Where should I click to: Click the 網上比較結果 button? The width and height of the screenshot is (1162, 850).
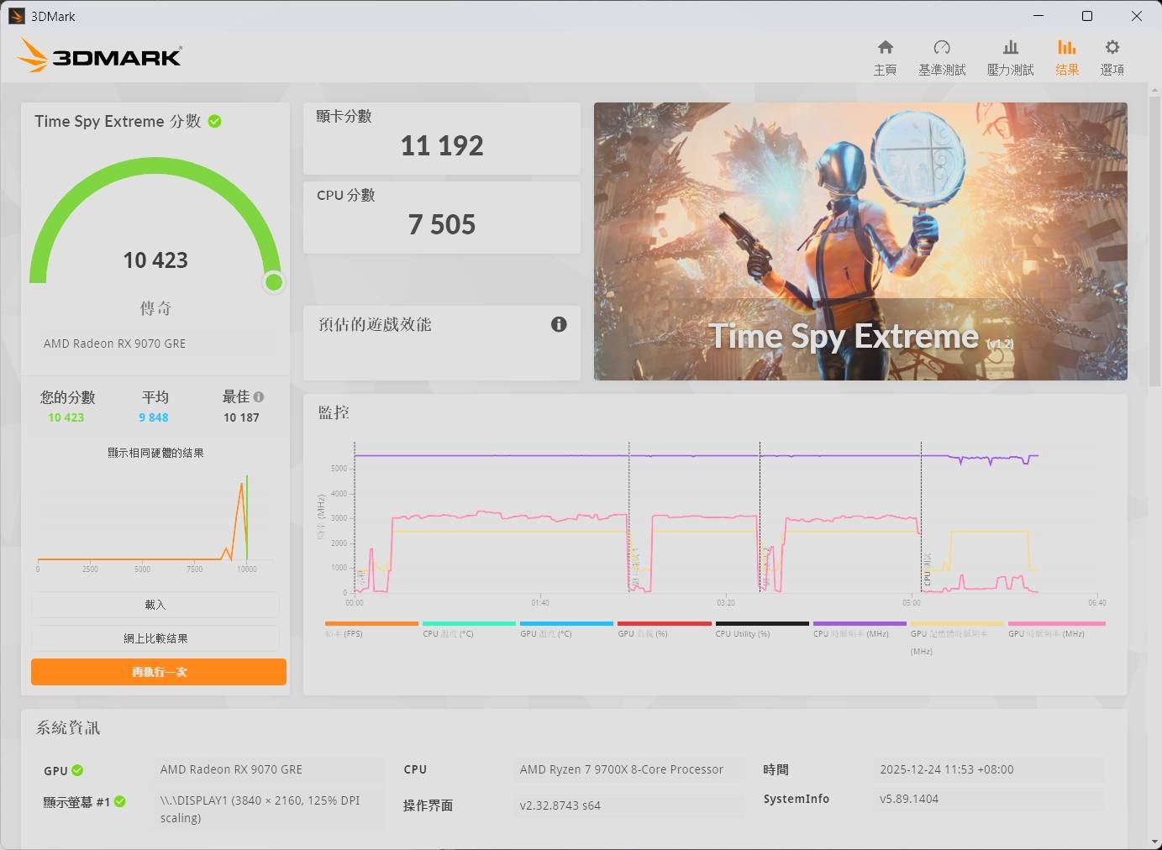pos(155,638)
